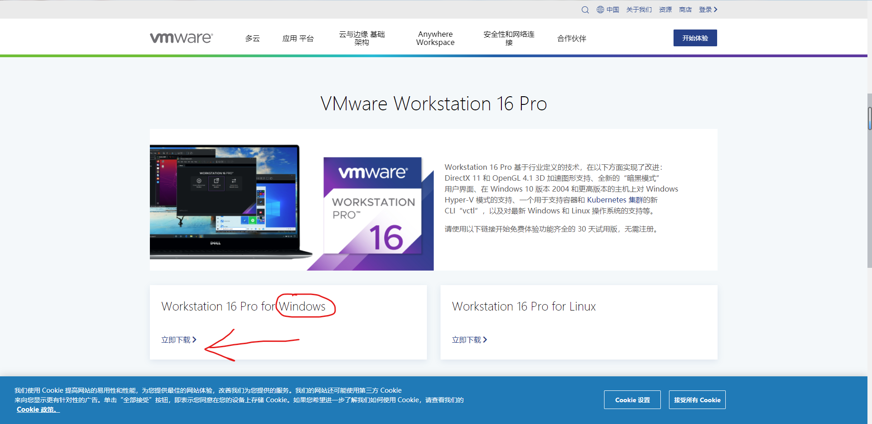This screenshot has width=872, height=424.
Task: Click the VMware Workstation 16 Pro page title
Action: pyautogui.click(x=434, y=104)
